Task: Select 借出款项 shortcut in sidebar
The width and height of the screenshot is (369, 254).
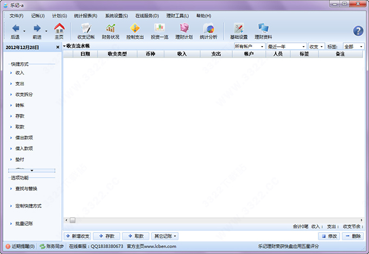Action: pos(24,138)
